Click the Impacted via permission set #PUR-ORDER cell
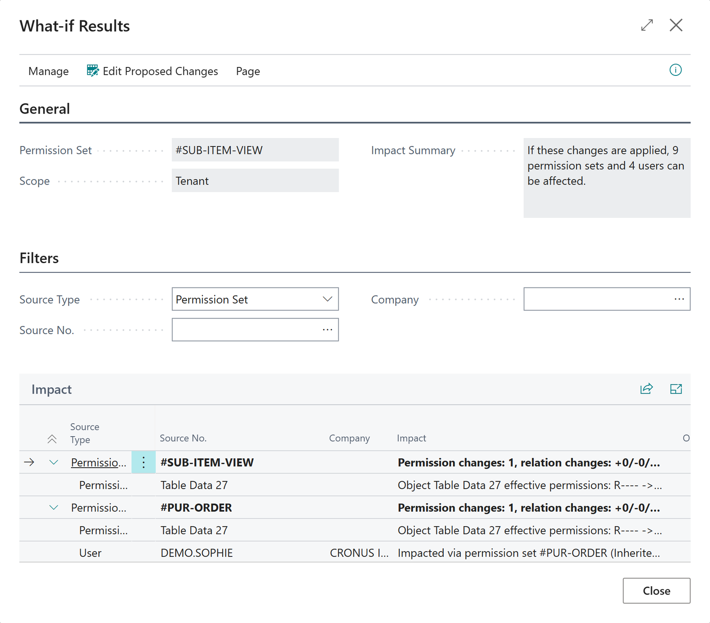 tap(529, 553)
